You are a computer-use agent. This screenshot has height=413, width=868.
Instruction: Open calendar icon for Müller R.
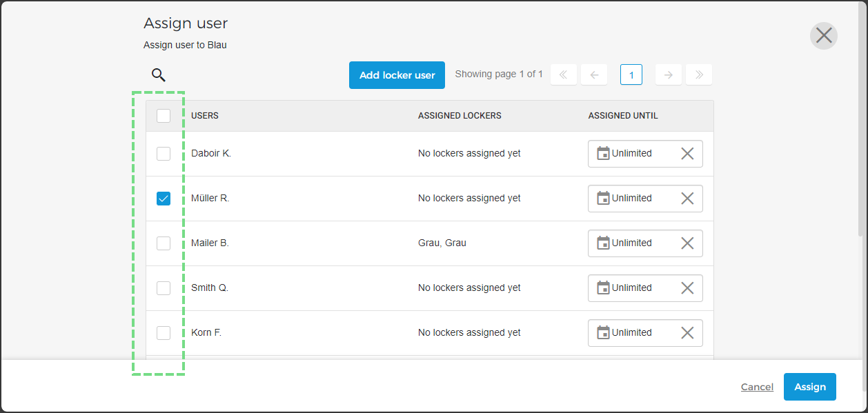(x=603, y=199)
